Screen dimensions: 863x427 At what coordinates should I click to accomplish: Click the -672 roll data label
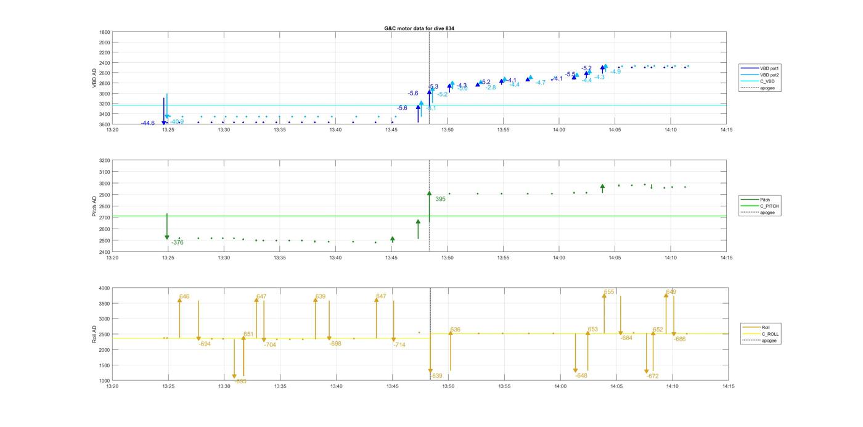653,376
